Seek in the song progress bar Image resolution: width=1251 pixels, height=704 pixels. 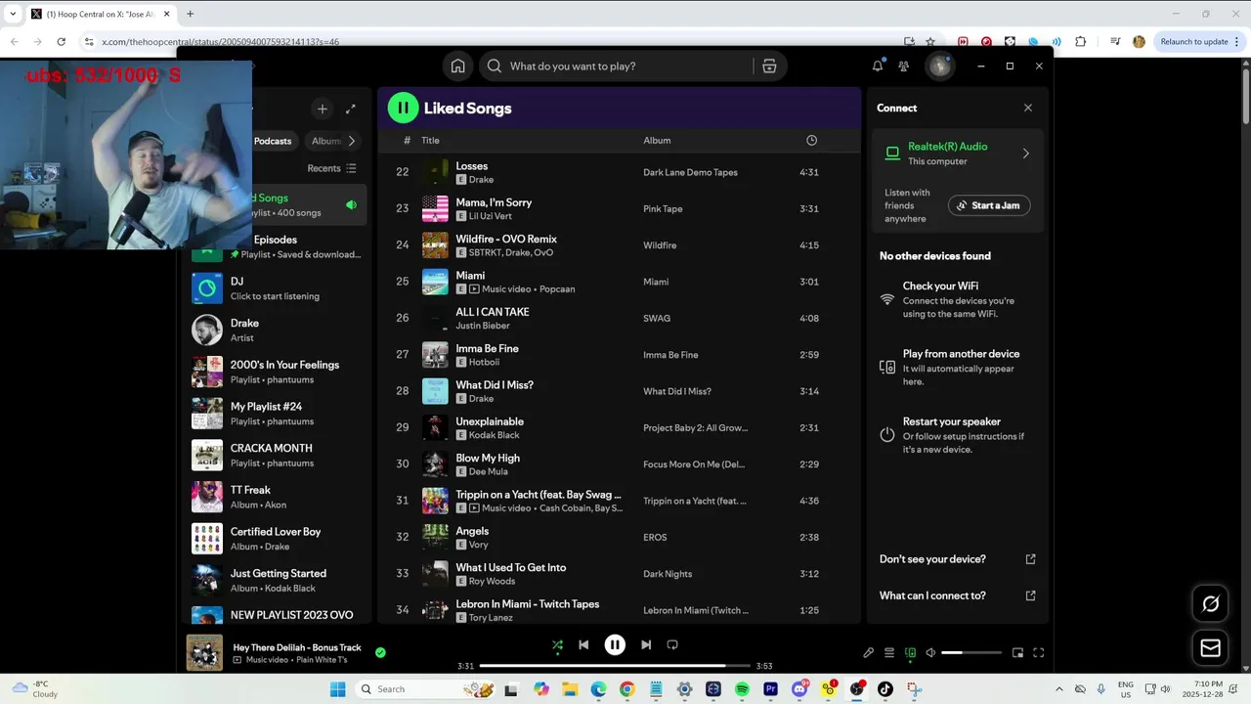coord(615,666)
